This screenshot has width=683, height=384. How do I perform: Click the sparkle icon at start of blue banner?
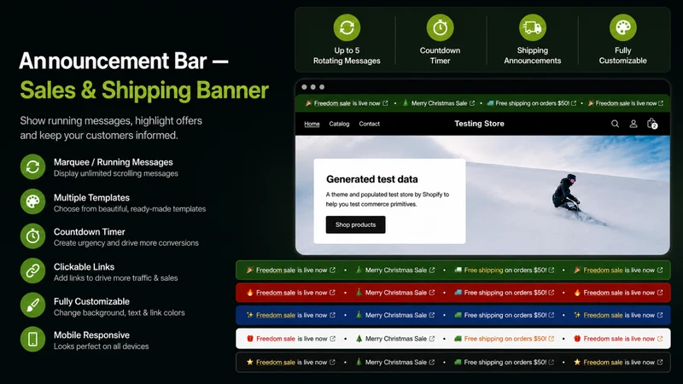coord(249,315)
